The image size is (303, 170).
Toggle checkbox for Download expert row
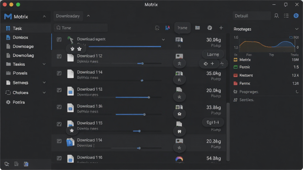[59, 40]
